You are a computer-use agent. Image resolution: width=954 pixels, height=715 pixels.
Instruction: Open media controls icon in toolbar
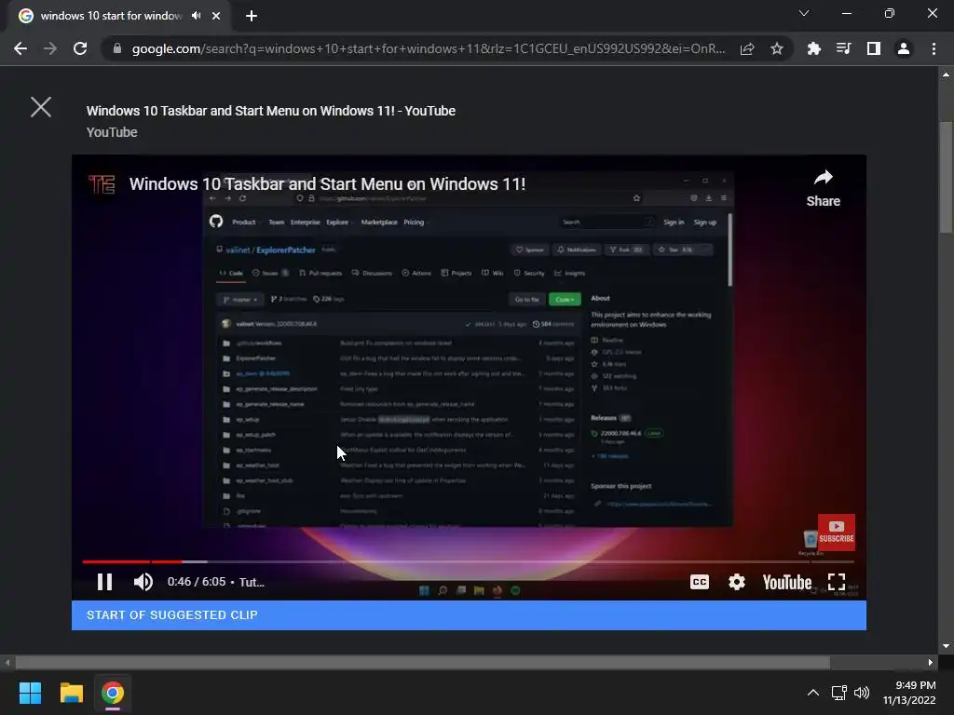pyautogui.click(x=843, y=48)
